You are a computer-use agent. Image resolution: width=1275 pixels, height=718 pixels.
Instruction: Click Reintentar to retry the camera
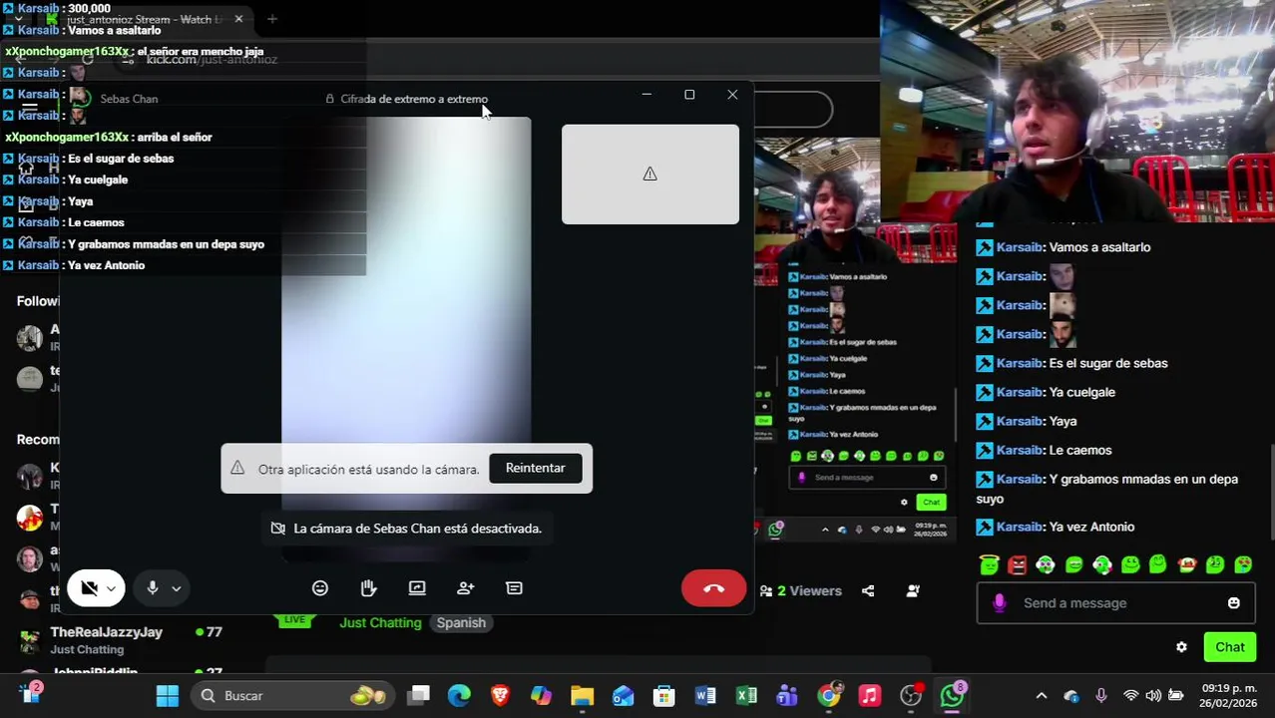tap(536, 468)
